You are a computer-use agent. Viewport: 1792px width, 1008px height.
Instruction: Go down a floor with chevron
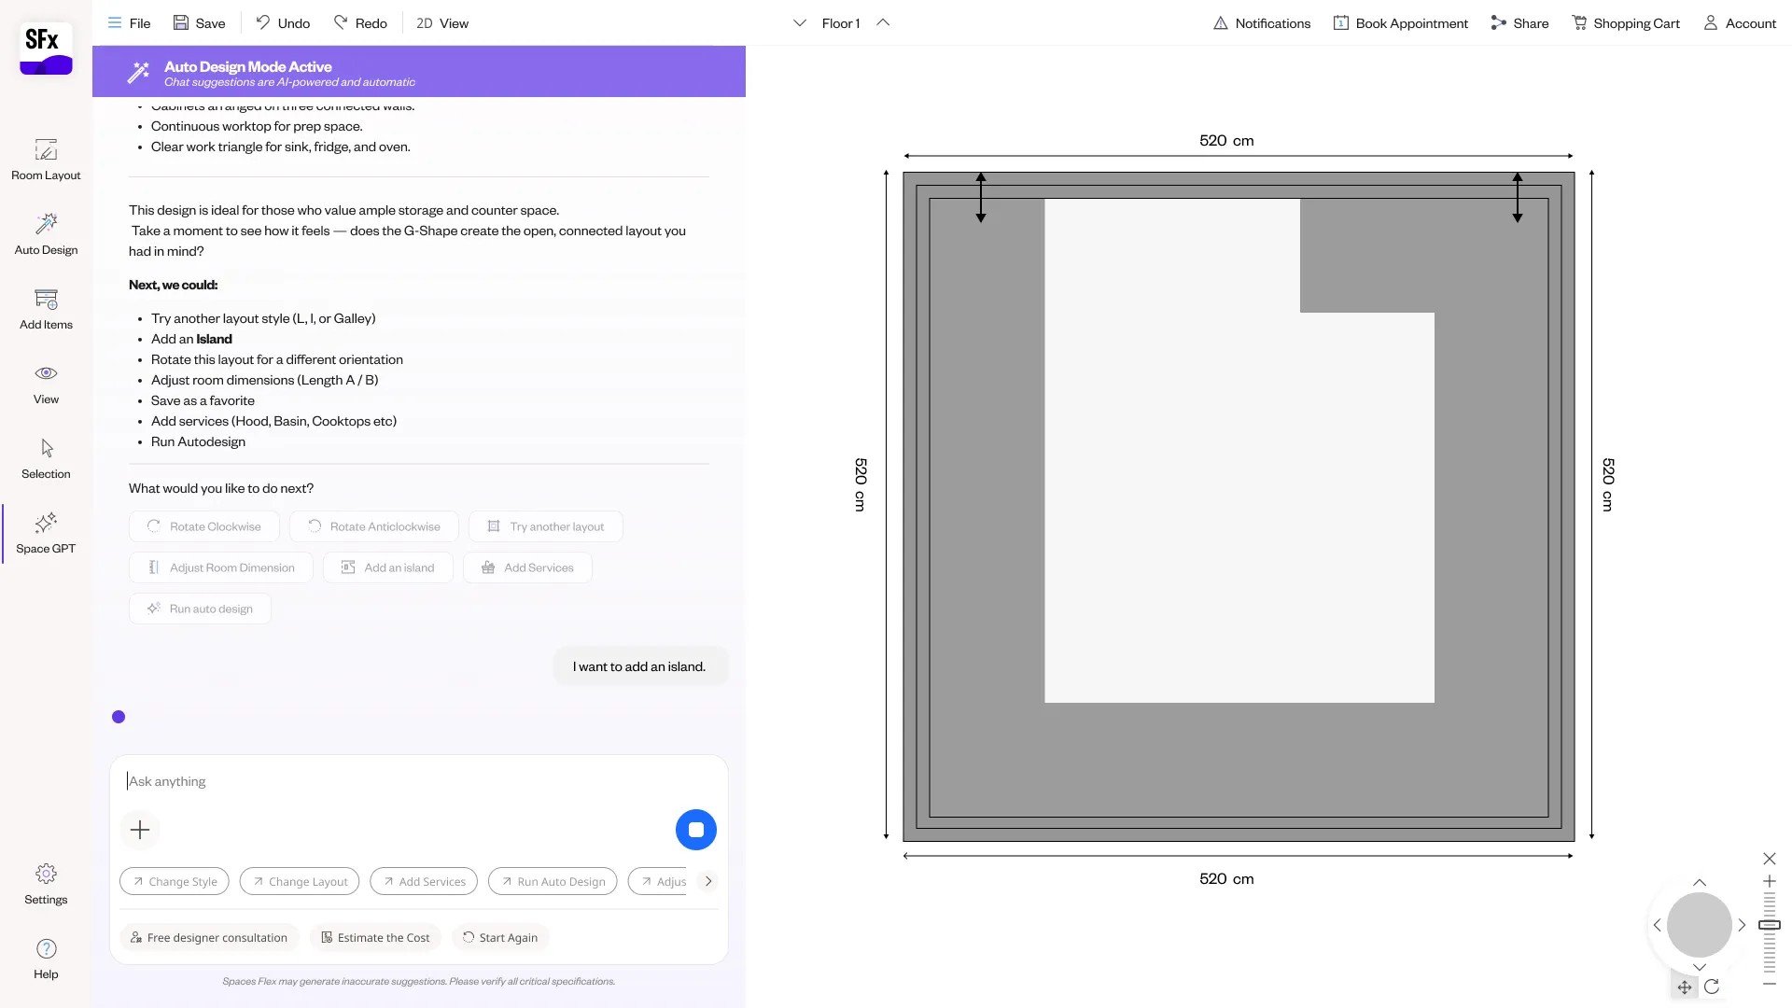click(799, 22)
